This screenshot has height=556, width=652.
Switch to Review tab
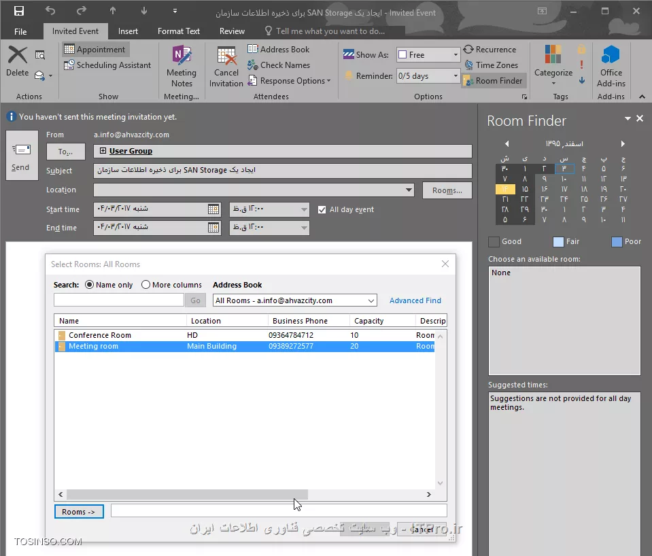232,31
